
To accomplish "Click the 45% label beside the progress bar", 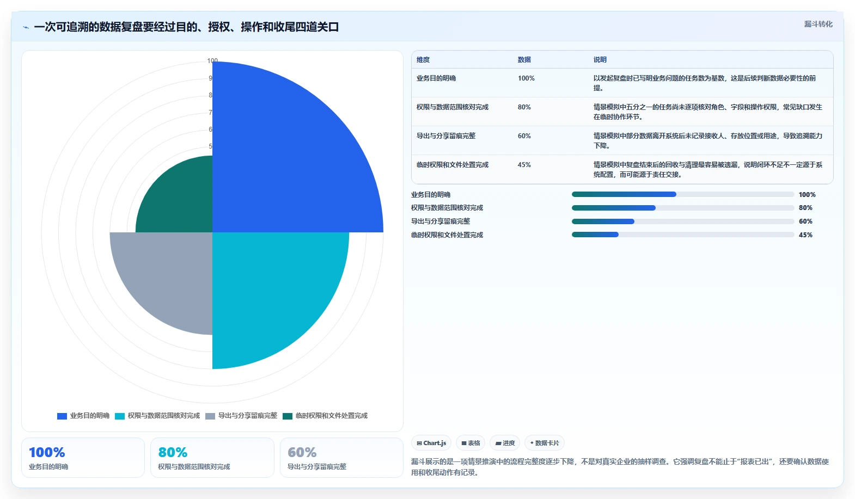I will [805, 235].
